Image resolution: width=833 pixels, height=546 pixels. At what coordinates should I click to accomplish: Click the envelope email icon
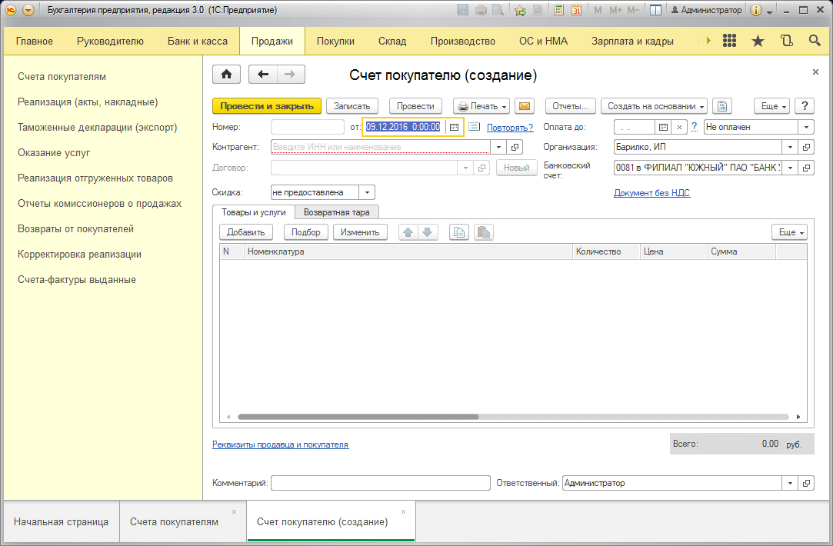(525, 106)
